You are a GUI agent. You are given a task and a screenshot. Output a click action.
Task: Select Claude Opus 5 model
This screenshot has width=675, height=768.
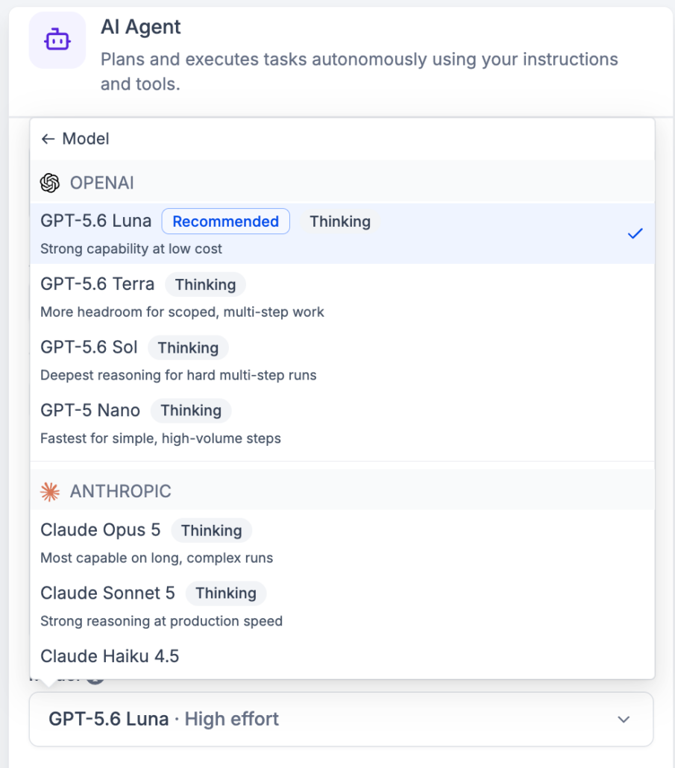coord(342,543)
